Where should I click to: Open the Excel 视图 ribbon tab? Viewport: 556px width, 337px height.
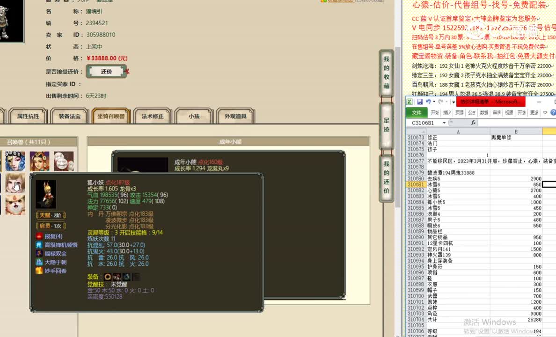coord(509,112)
